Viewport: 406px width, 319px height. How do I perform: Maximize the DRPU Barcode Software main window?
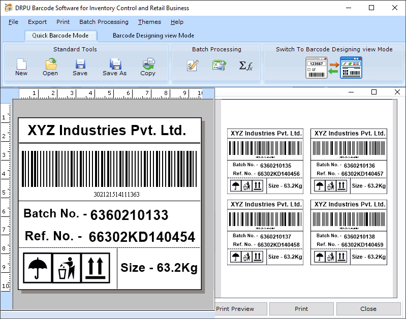click(371, 8)
